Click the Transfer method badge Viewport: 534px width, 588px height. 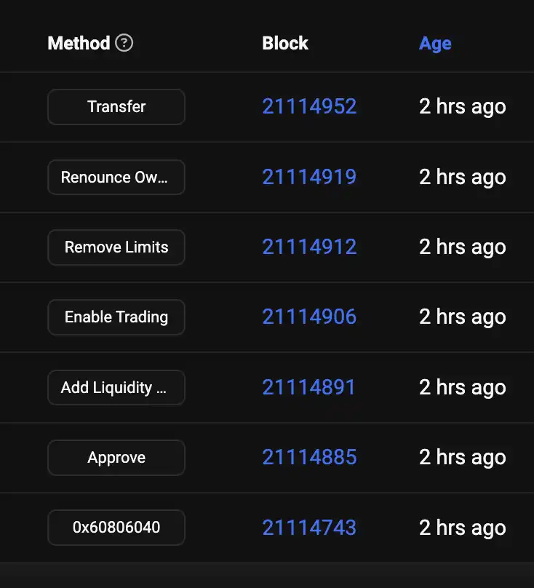116,107
